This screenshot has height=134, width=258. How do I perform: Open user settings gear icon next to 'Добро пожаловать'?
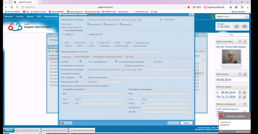click(240, 41)
